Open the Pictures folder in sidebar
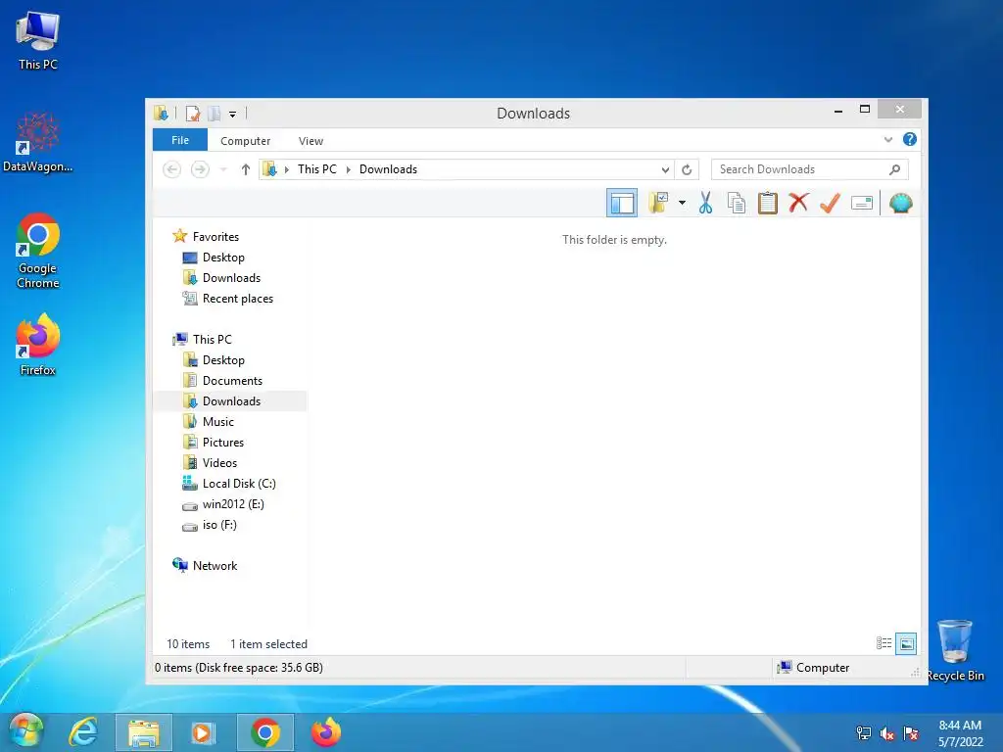1003x752 pixels. (x=222, y=443)
